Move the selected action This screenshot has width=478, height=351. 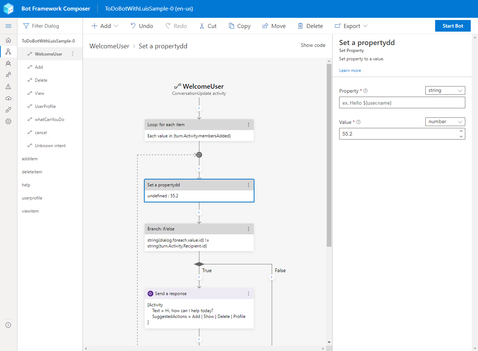(274, 26)
